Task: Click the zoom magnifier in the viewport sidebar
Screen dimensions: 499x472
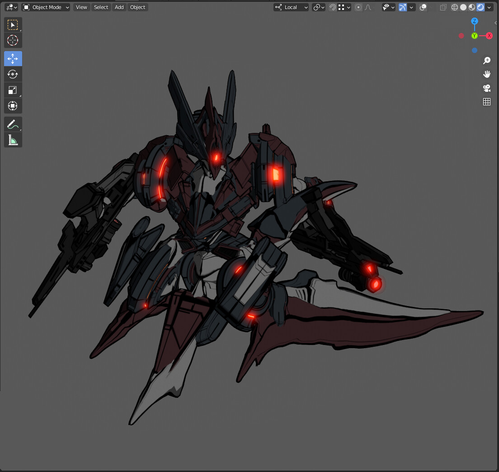Action: [x=487, y=60]
